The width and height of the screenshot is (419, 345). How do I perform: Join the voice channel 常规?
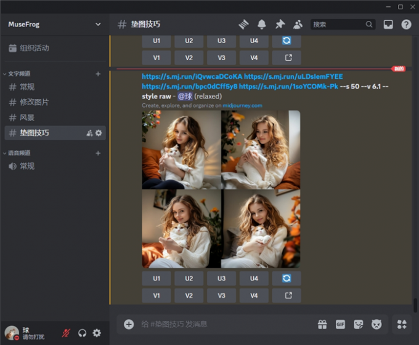(55, 166)
